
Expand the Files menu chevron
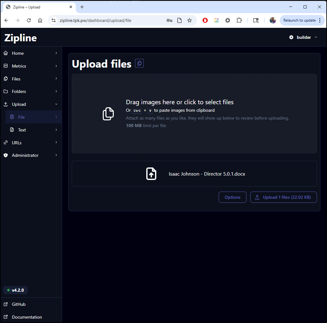(56, 79)
